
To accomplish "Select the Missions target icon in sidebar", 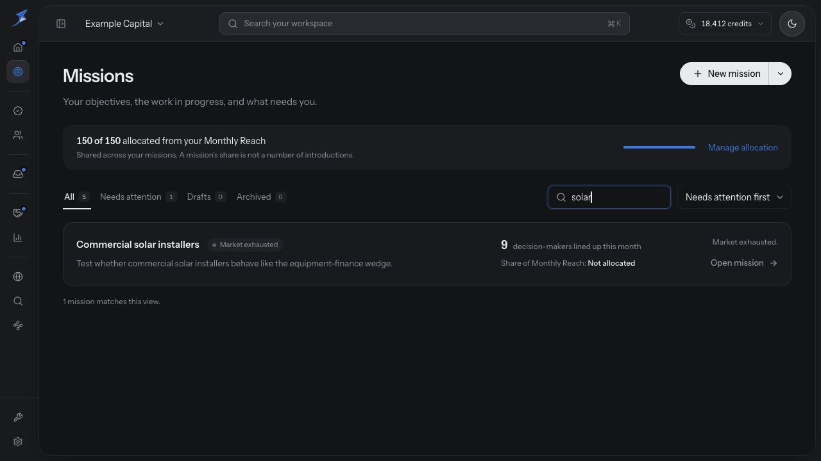I will (x=18, y=72).
